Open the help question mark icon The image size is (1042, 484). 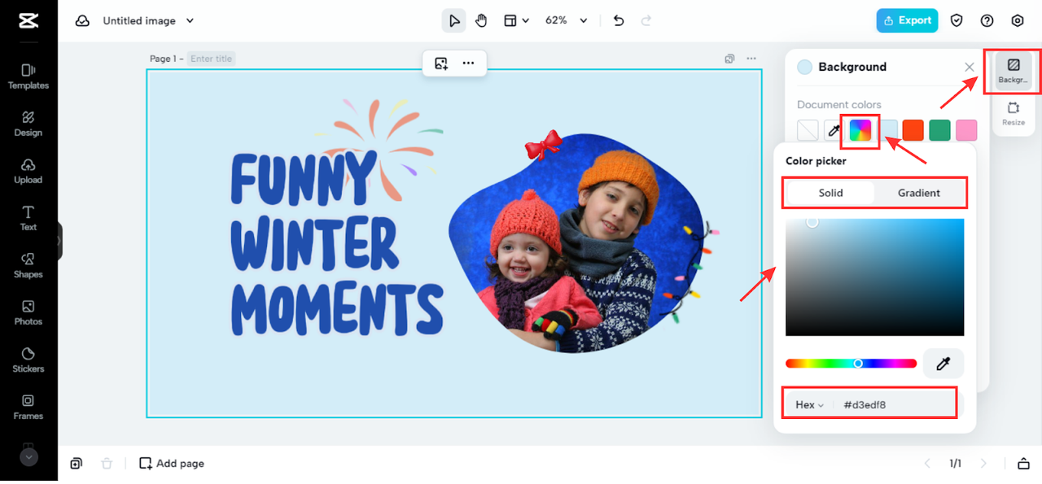[987, 21]
